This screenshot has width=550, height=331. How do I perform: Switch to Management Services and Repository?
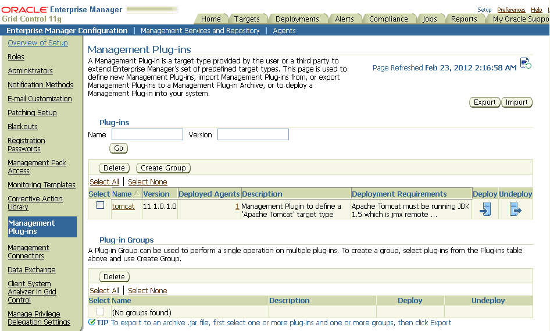(x=200, y=30)
